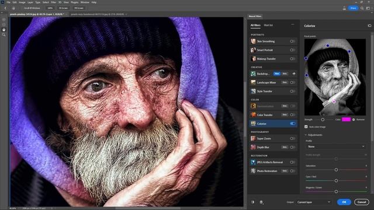The width and height of the screenshot is (374, 210).
Task: Click the Color Transfer thumbnail icon
Action: [x=253, y=115]
